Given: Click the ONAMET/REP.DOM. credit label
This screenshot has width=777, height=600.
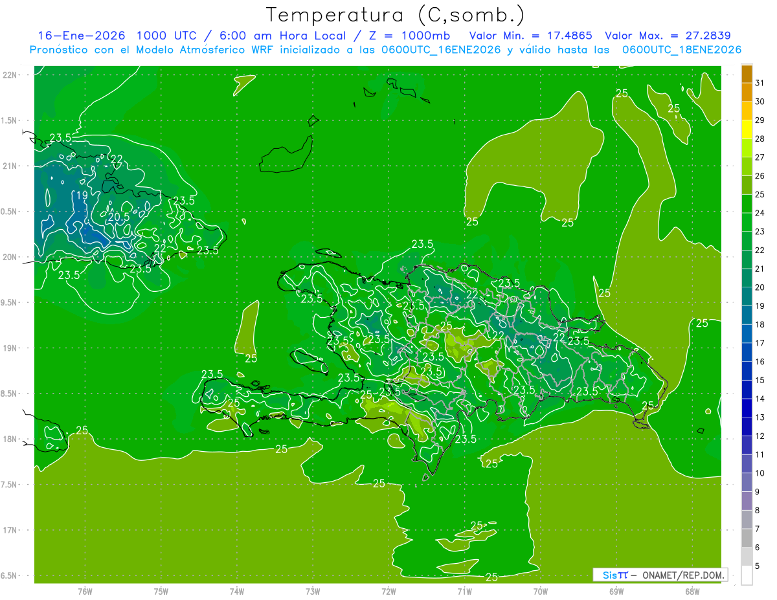Looking at the screenshot, I should pyautogui.click(x=682, y=574).
